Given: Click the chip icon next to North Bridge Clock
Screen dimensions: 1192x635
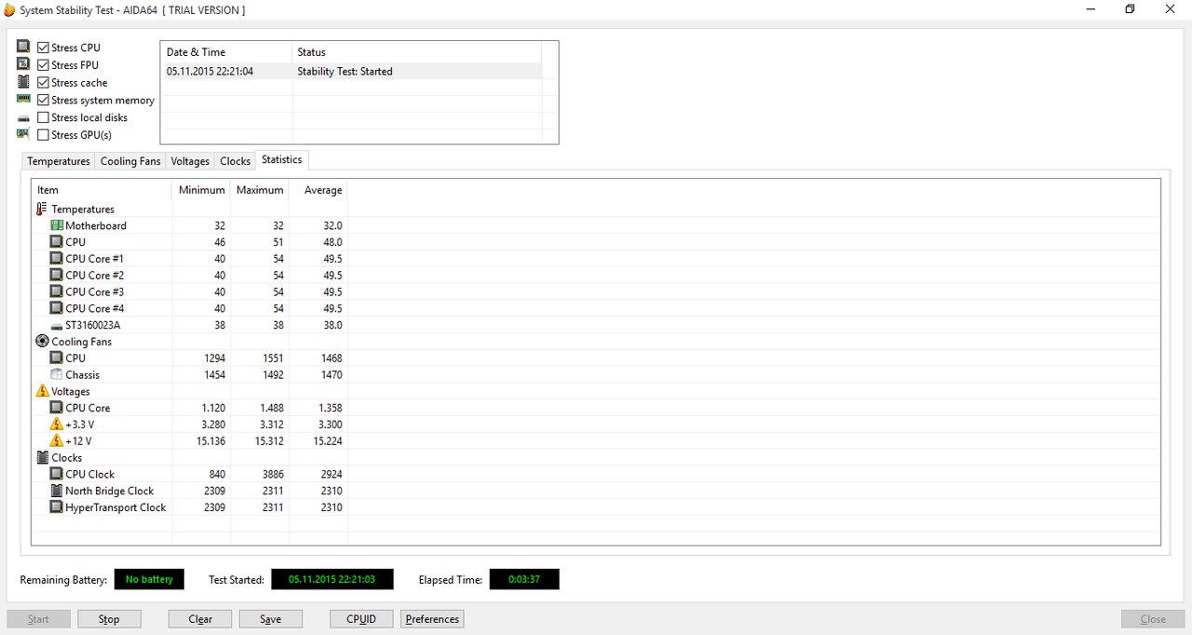Looking at the screenshot, I should click(56, 491).
